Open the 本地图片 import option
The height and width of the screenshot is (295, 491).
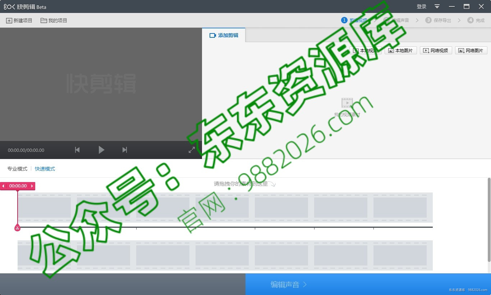click(x=400, y=50)
